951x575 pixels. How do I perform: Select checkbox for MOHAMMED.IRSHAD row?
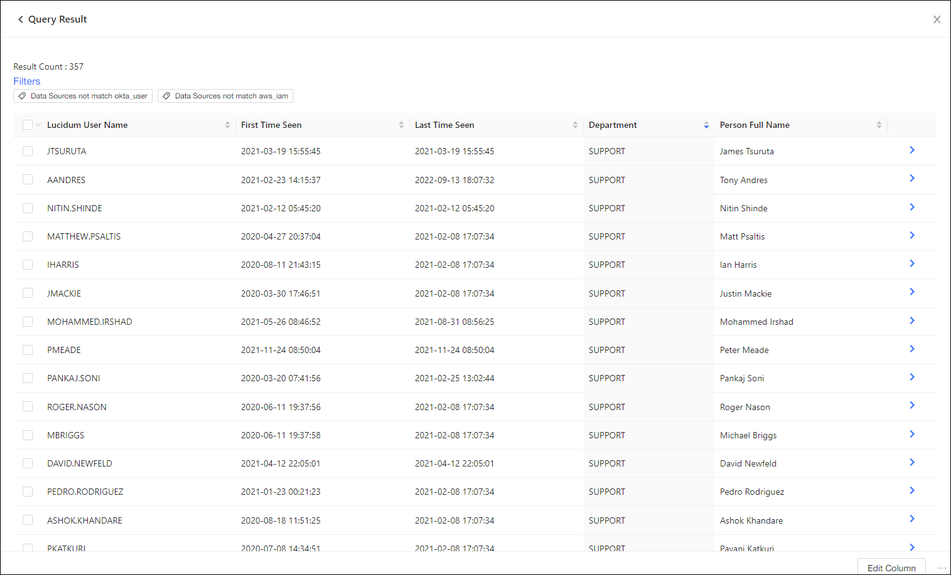coord(28,322)
